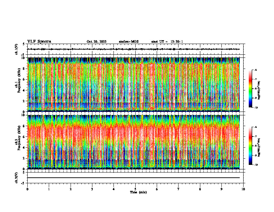Image resolution: width=274 pixels, height=212 pixels.
Task: Click the ch.1 colorbar log(PSD) label
Action: [259, 90]
